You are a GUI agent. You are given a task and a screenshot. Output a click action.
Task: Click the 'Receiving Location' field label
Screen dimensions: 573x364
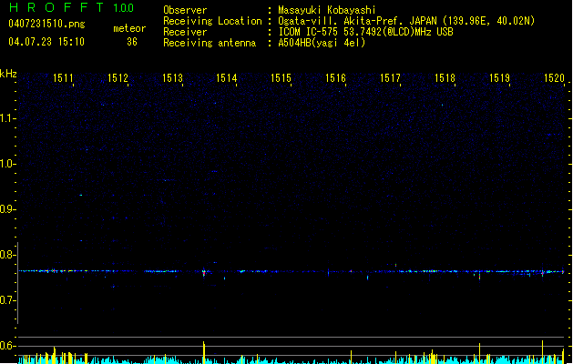(x=212, y=21)
